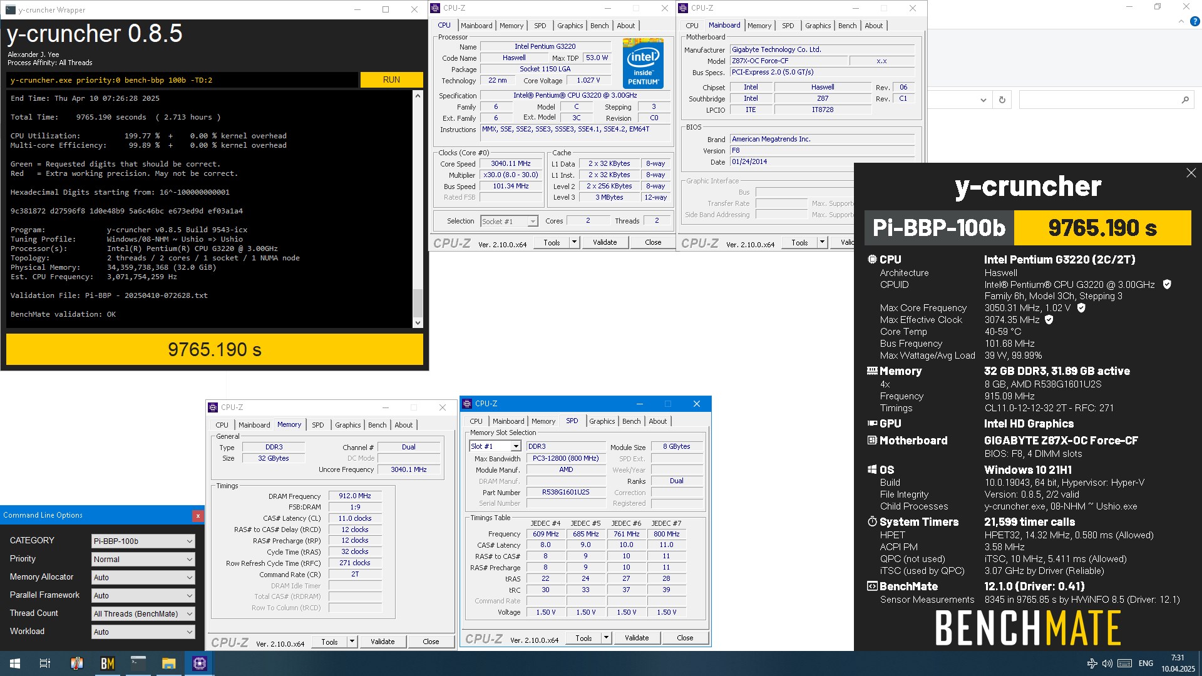Click the y-cruncher output scrollbar up arrow

(x=418, y=96)
